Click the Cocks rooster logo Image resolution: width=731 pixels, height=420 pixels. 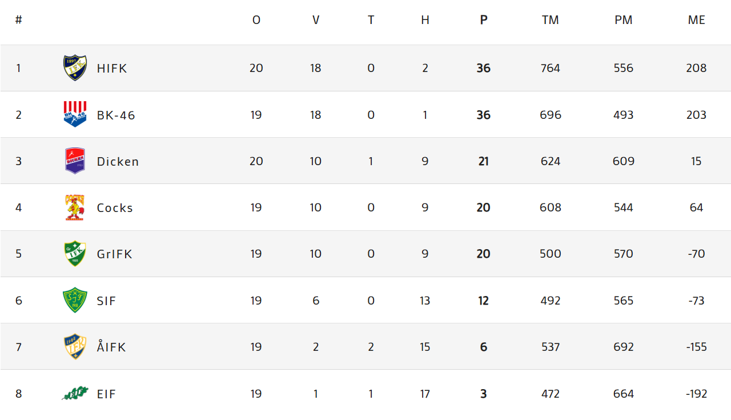[x=75, y=207]
